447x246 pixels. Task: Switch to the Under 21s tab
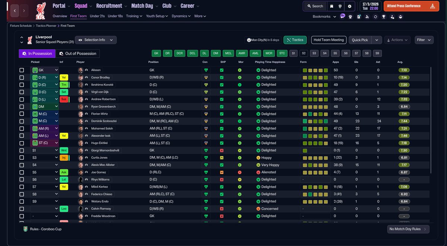click(97, 16)
